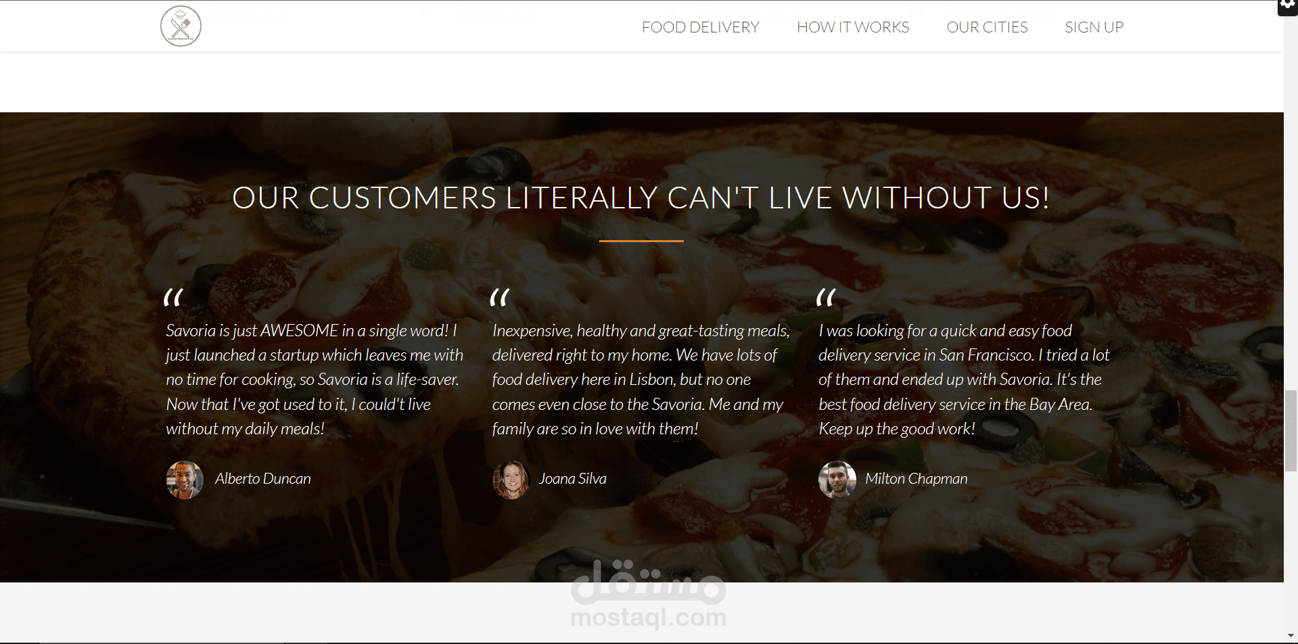This screenshot has height=644, width=1298.
Task: Click the quote mark above Alberto's testimonial
Action: click(173, 298)
